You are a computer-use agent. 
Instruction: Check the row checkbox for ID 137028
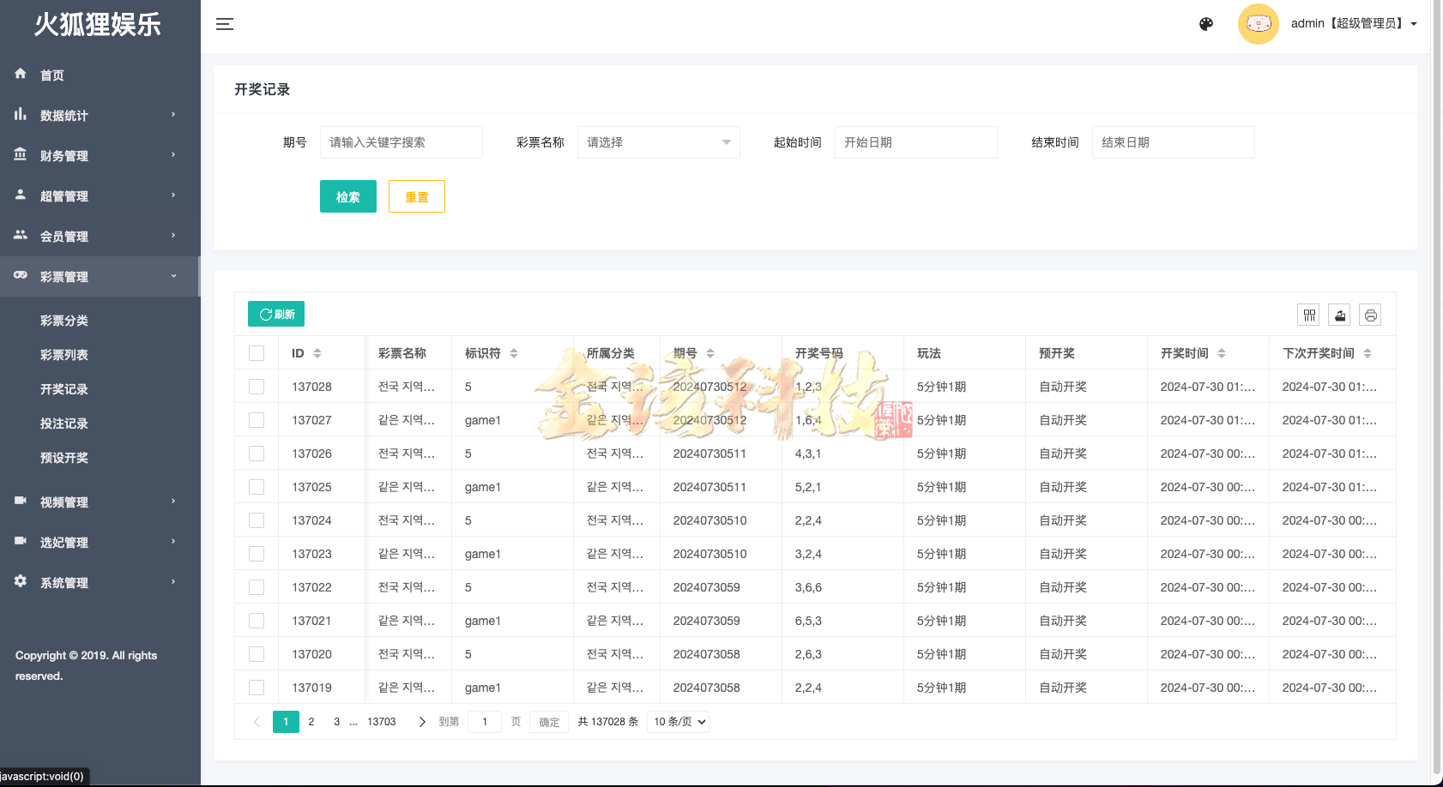[x=257, y=386]
